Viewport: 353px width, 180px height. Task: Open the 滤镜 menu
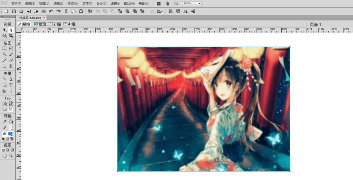coord(115,4)
